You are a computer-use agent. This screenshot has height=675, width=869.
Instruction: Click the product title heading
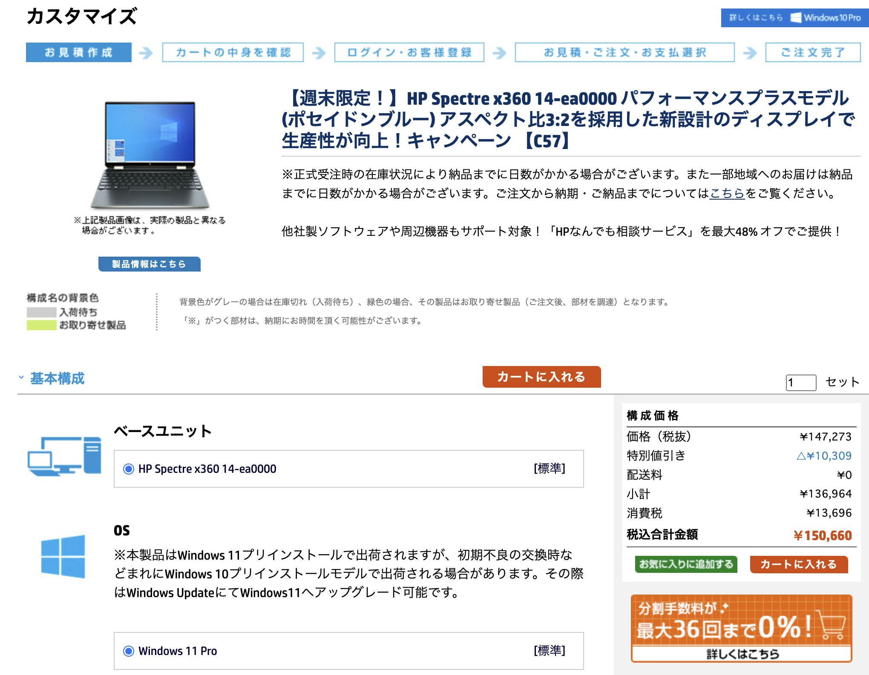tap(568, 119)
